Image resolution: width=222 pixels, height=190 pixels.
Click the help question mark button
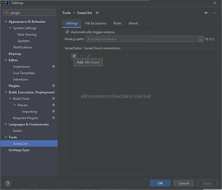click(x=8, y=183)
